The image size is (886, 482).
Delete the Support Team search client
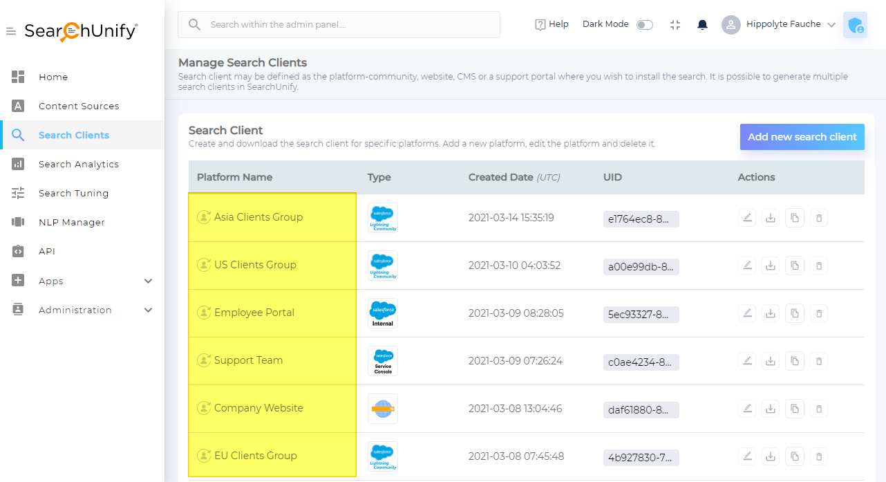(819, 362)
